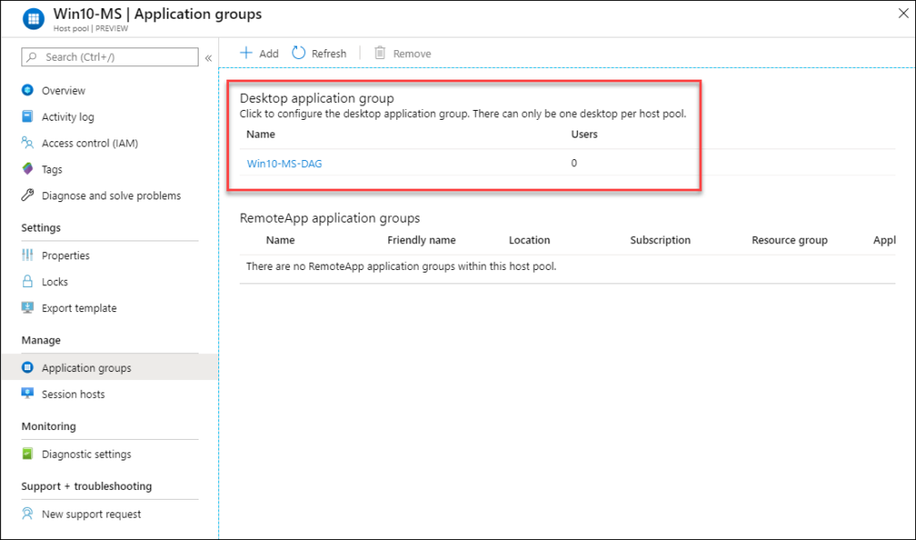Click the 'Desktop application group' heading
Viewport: 916px width, 540px height.
pyautogui.click(x=317, y=98)
